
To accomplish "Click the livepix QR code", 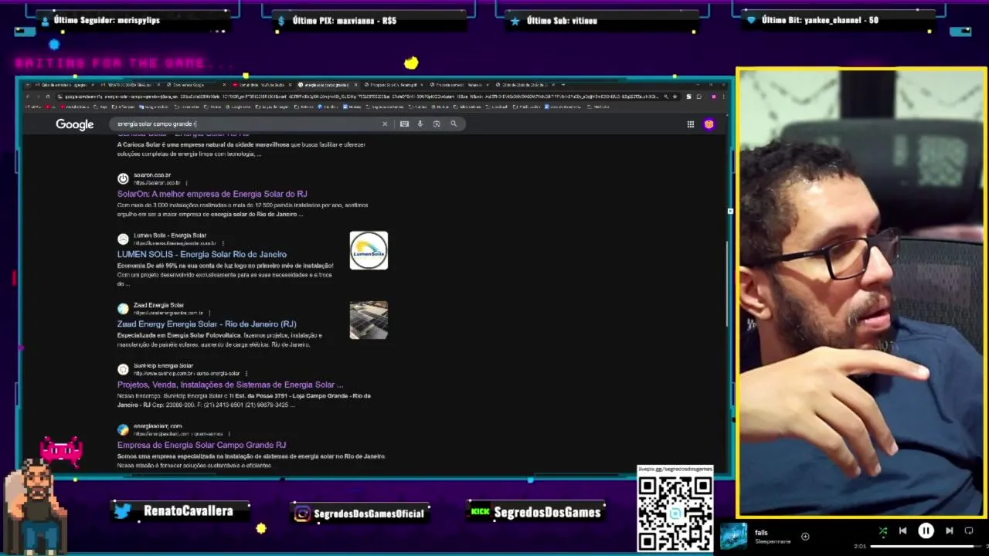I will click(675, 513).
